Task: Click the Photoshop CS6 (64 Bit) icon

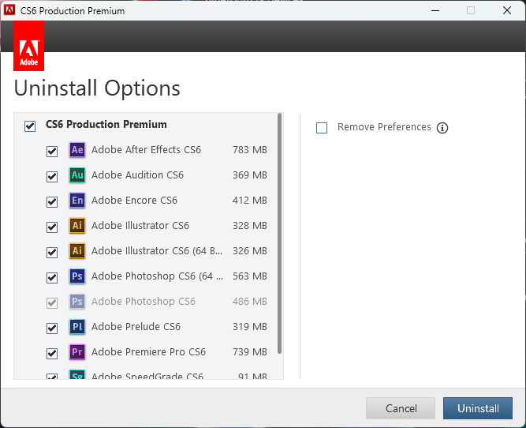Action: click(76, 276)
